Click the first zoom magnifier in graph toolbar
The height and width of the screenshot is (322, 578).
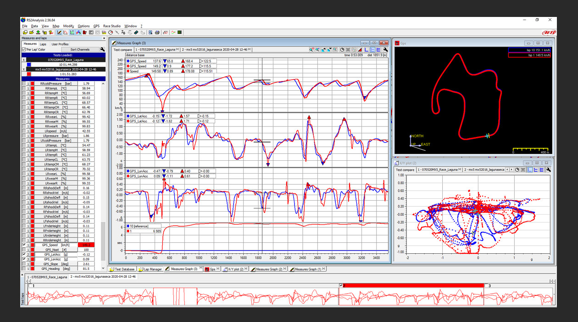(x=311, y=49)
